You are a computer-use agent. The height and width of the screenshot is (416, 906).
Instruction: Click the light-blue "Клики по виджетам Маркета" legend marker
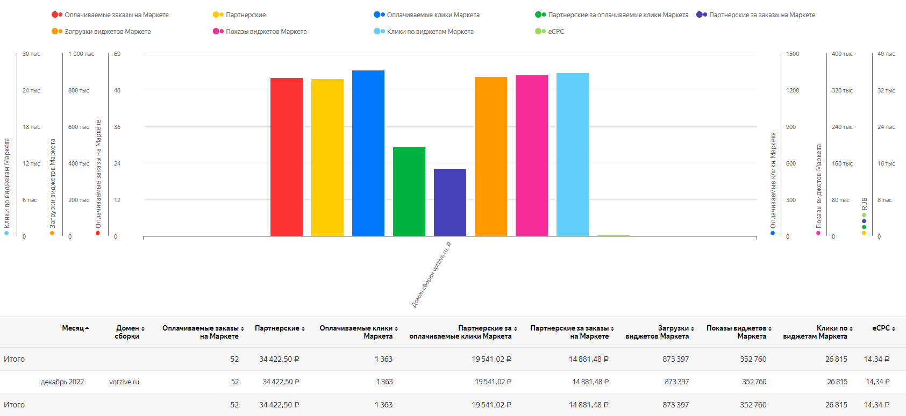(x=379, y=32)
